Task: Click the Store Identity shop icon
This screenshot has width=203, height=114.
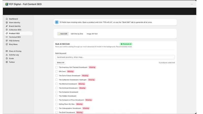Action: [x=7, y=23]
